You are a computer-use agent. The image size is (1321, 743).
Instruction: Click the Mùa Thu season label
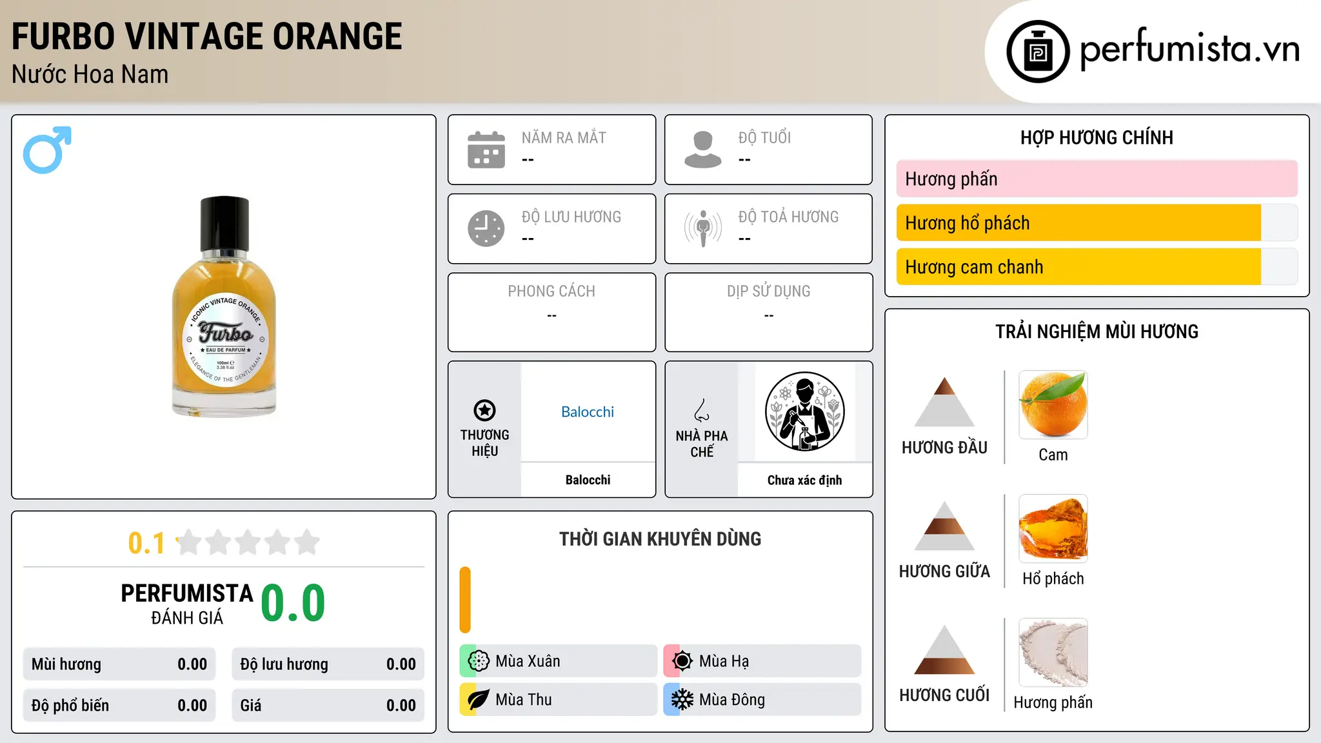pyautogui.click(x=524, y=700)
